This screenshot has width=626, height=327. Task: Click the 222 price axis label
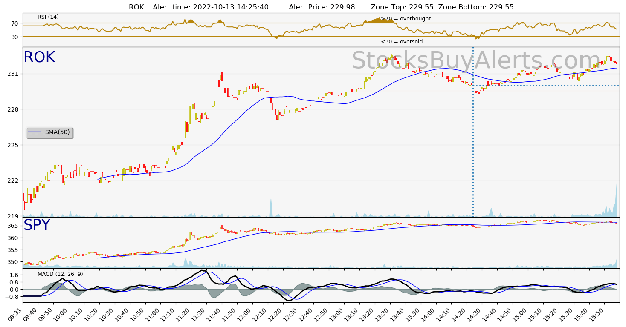12,181
